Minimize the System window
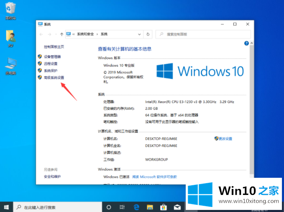Viewport: 284px width, 212px height. 222,24
